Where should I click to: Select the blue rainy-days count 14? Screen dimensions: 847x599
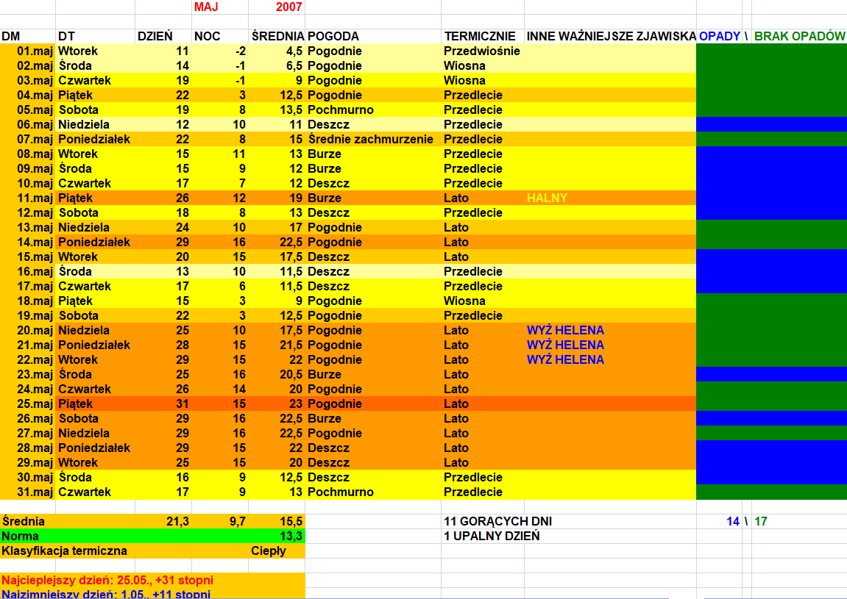(732, 521)
